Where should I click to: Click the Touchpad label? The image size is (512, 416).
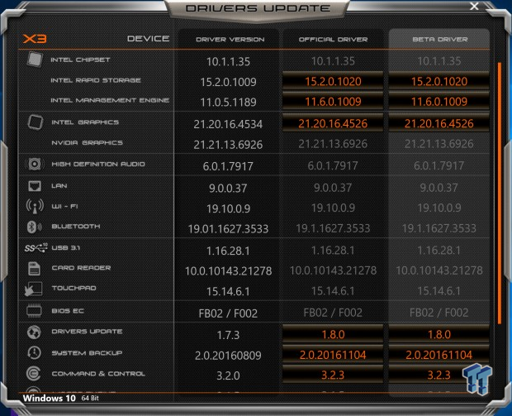pos(73,288)
